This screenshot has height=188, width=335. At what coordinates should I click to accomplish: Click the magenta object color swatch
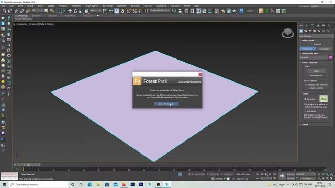click(x=330, y=57)
